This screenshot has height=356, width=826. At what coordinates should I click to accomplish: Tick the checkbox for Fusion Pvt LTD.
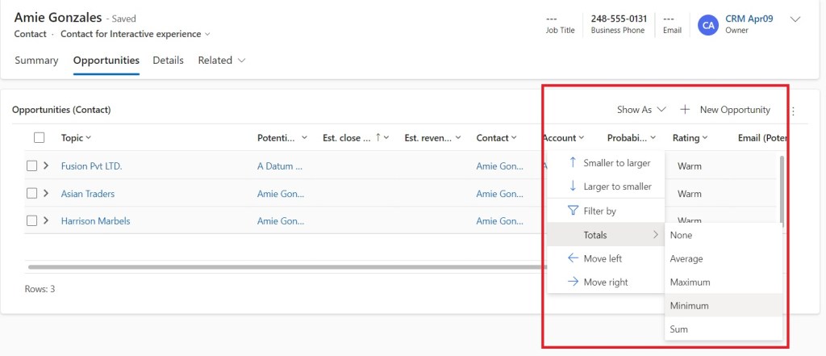pyautogui.click(x=32, y=166)
